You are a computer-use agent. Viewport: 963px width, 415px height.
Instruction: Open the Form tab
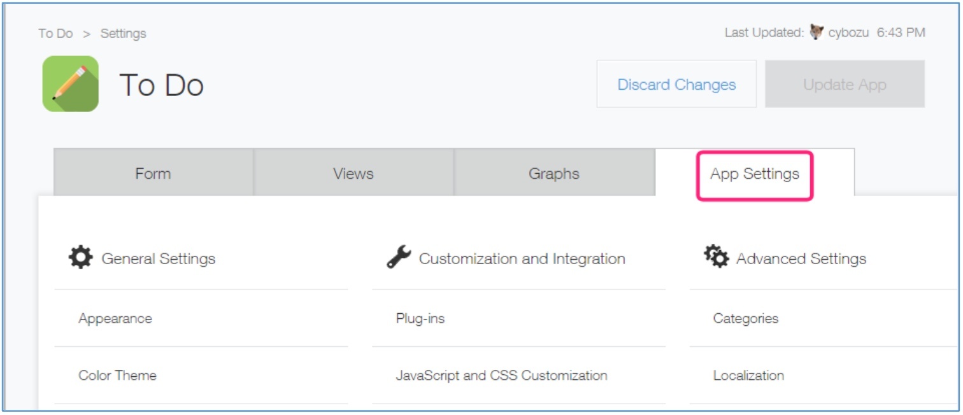153,173
